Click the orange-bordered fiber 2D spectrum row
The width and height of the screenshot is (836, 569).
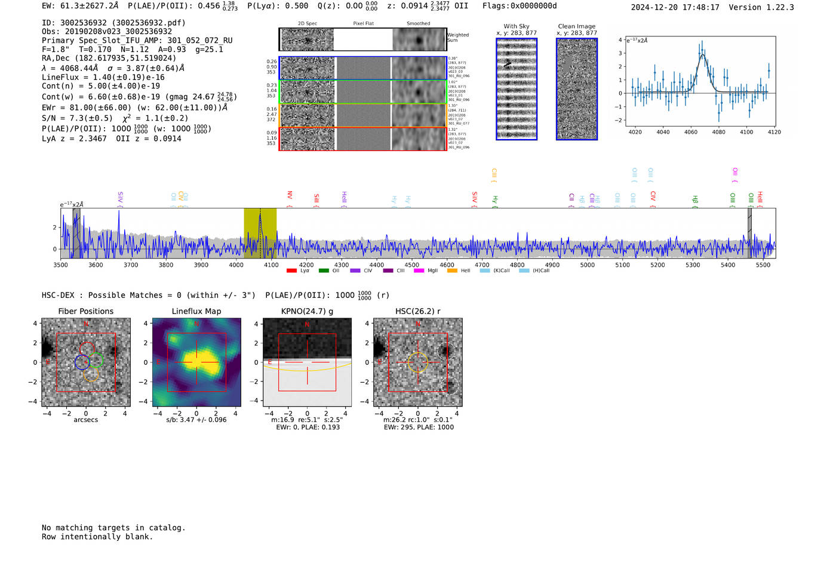[x=363, y=115]
